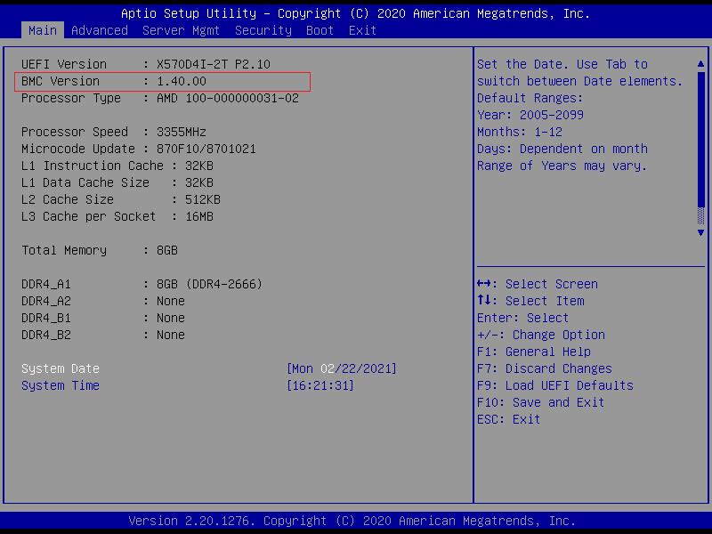Click Total Memory value 8GB
Image resolution: width=712 pixels, height=534 pixels.
pos(167,250)
